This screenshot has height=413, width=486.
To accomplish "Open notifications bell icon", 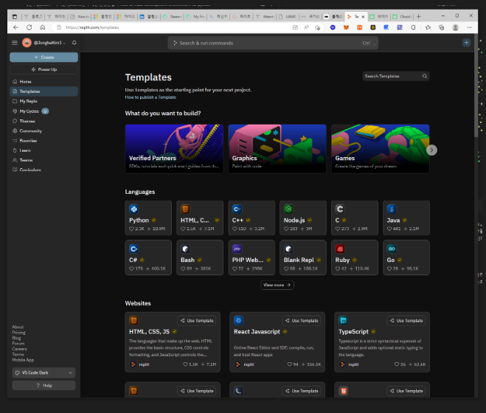I will (74, 43).
